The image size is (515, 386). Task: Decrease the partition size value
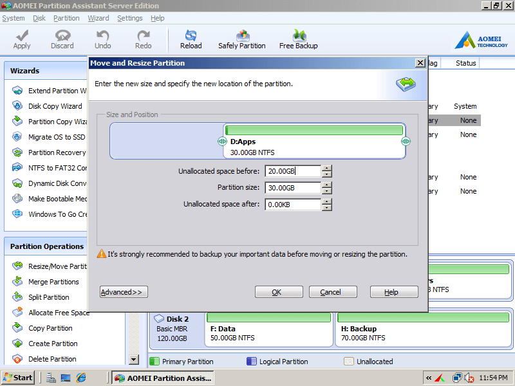[327, 190]
